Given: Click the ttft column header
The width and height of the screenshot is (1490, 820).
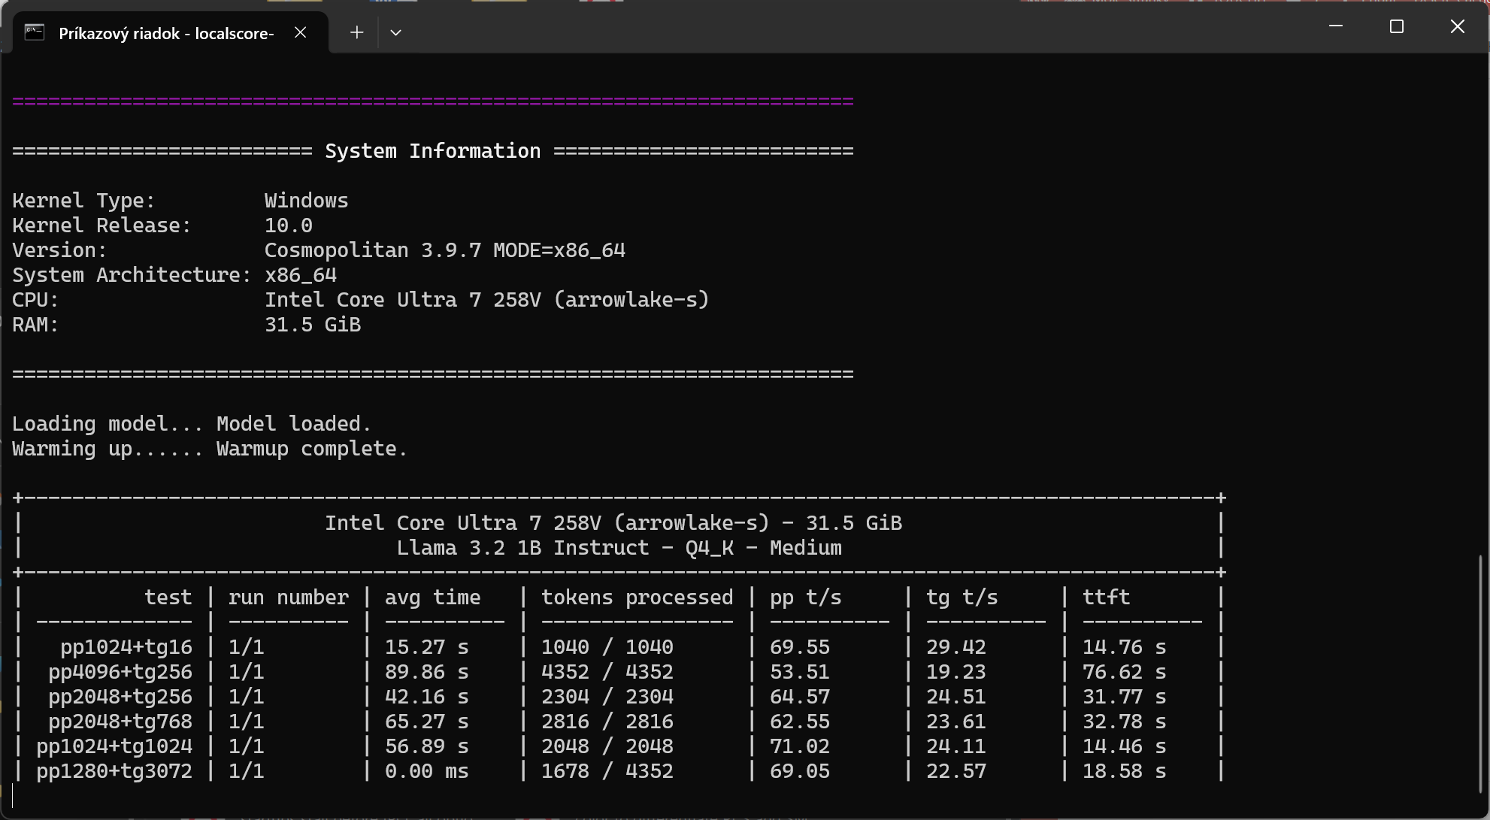Looking at the screenshot, I should (x=1106, y=598).
